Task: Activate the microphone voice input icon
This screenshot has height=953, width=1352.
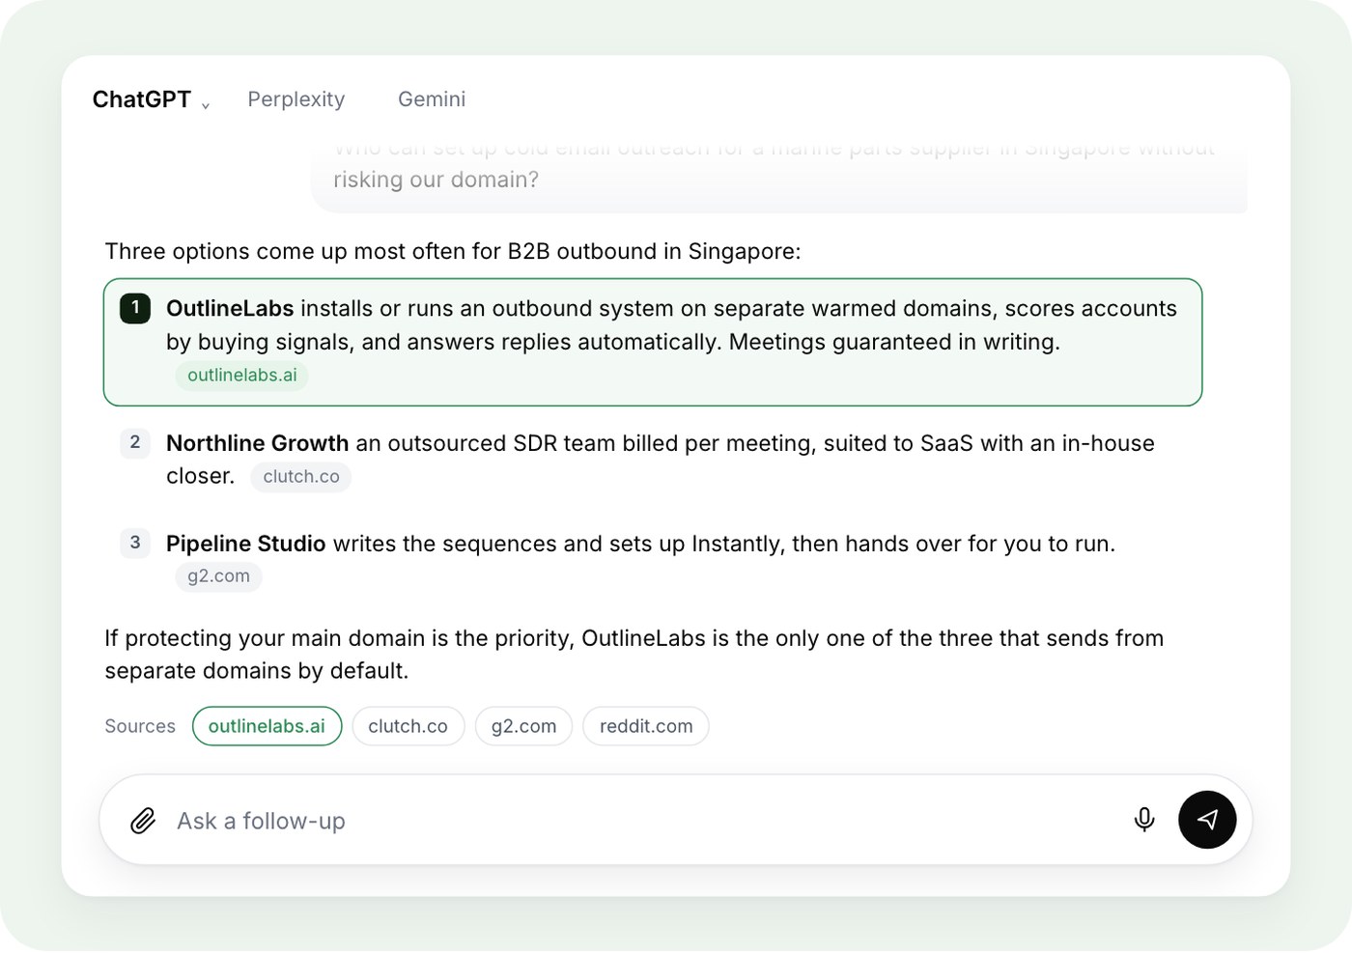Action: point(1144,820)
